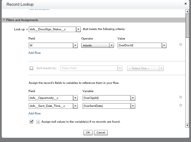Delete the Id filter row via trash icon
The width and height of the screenshot is (191, 142).
[x=180, y=45]
